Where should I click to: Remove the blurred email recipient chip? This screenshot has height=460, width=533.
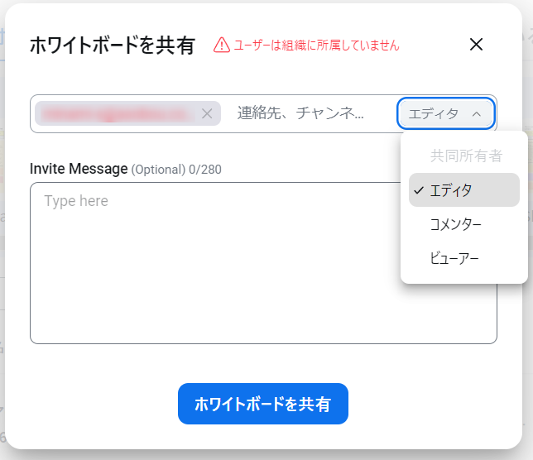tap(207, 113)
